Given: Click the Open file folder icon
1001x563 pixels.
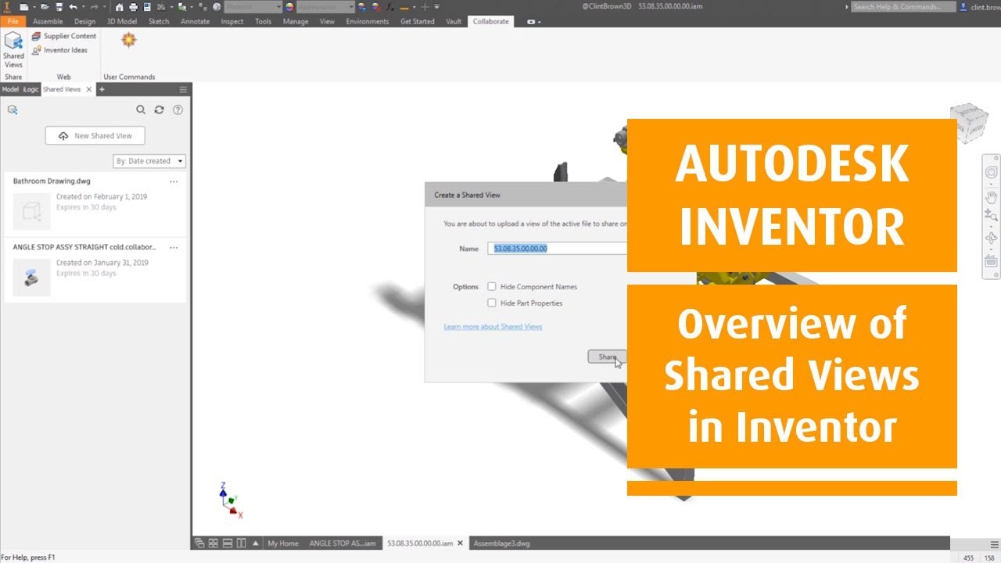Looking at the screenshot, I should pyautogui.click(x=45, y=6).
